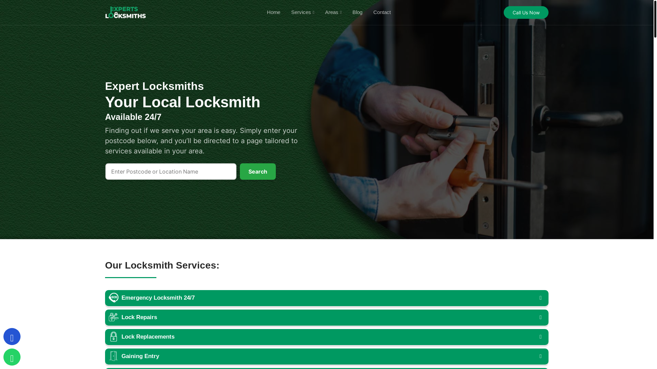The height and width of the screenshot is (369, 657).
Task: Open the Services dropdown menu
Action: [x=302, y=12]
